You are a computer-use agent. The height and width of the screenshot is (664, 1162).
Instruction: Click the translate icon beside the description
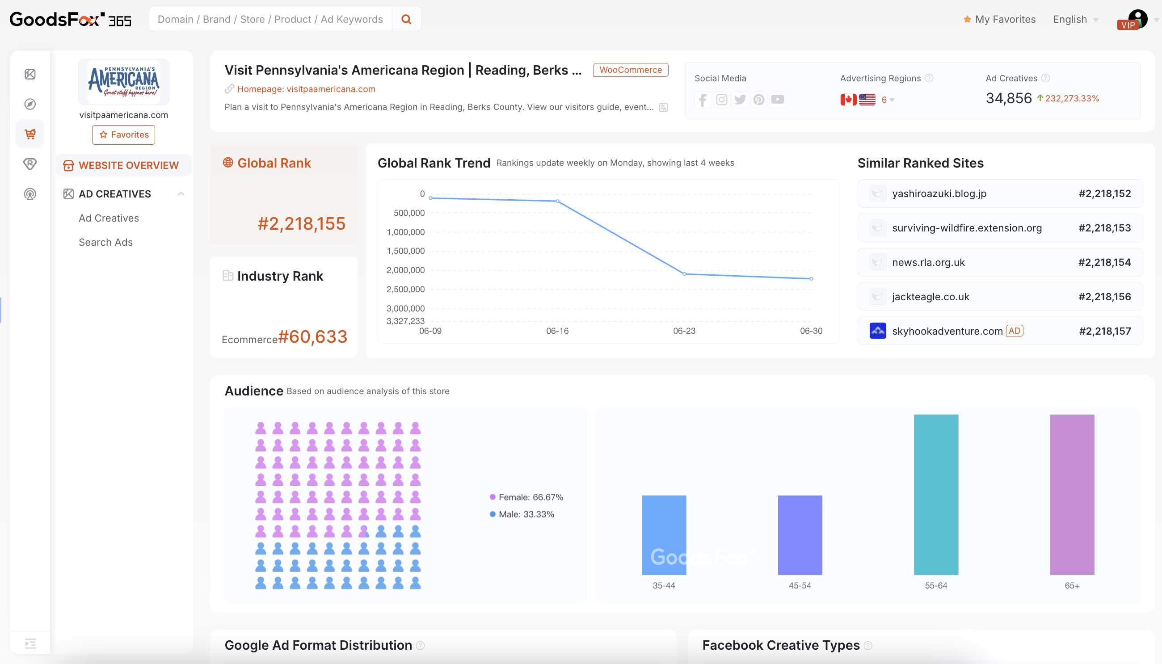(x=664, y=108)
